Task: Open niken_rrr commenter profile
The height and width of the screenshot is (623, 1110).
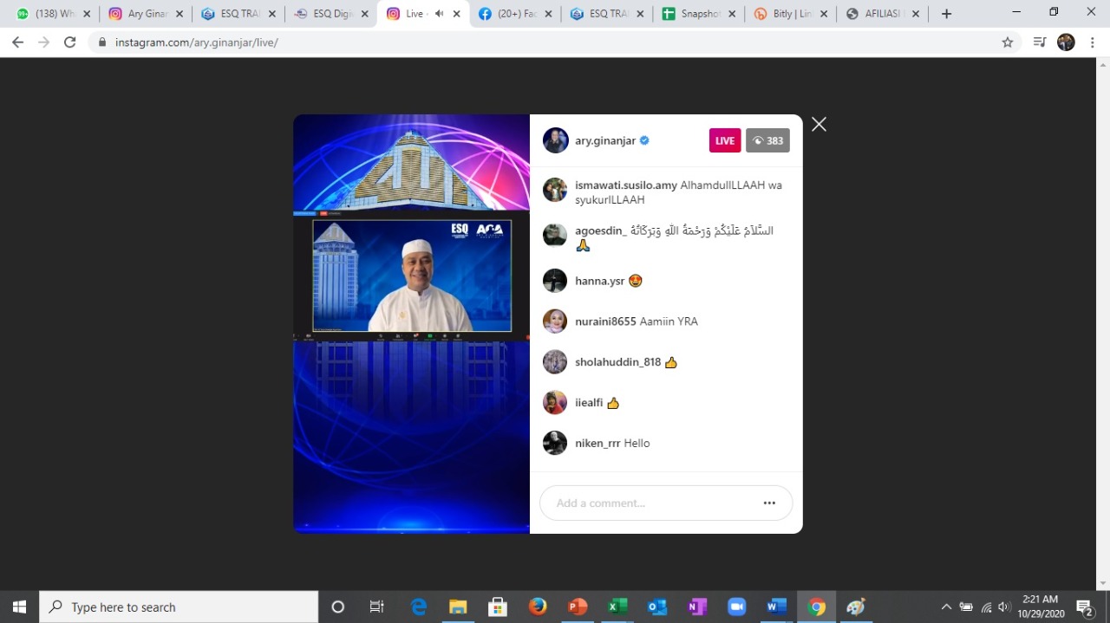Action: (x=597, y=443)
